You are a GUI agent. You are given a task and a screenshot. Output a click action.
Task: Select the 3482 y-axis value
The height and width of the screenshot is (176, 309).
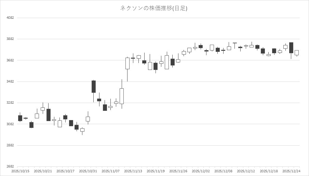point(10,82)
